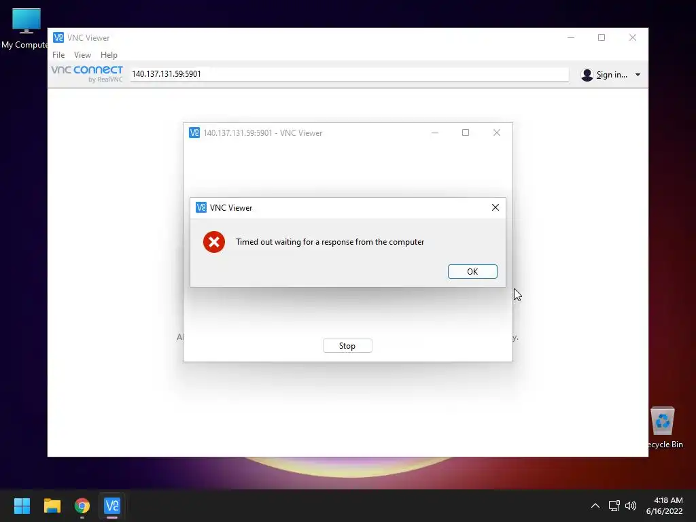Screen dimensions: 696x522
Task: Click the 'Timed out waiting for a response' message
Action: tap(330, 242)
